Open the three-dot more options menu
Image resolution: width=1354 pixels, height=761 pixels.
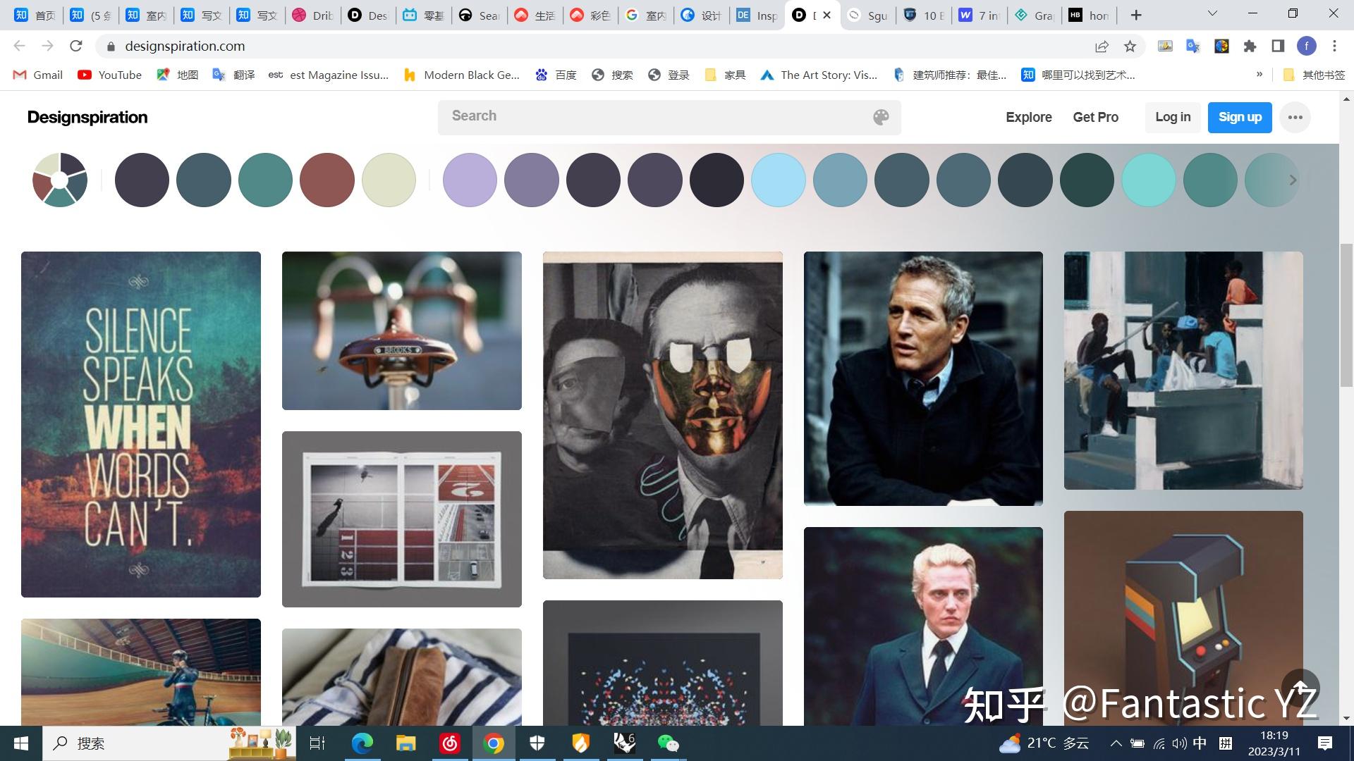(1295, 117)
